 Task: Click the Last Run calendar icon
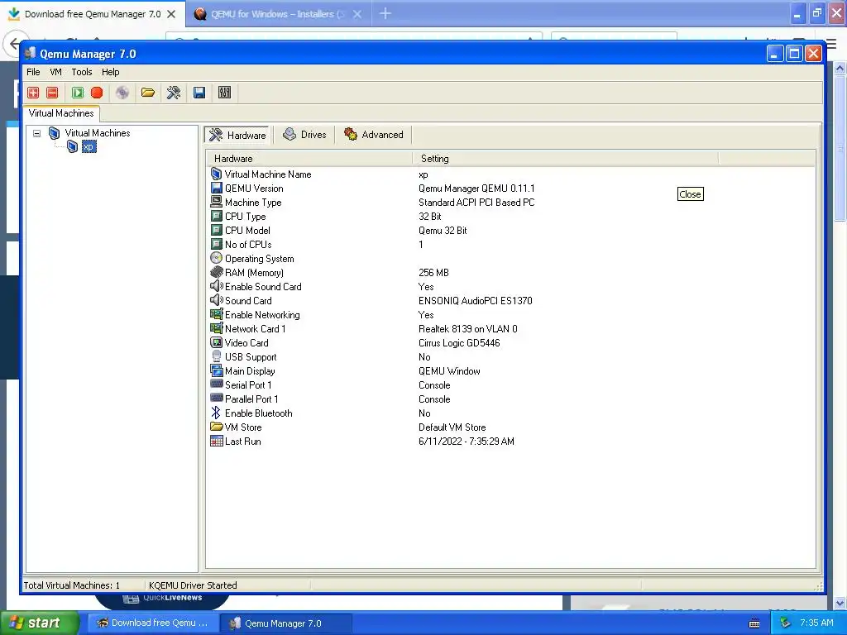(x=216, y=441)
